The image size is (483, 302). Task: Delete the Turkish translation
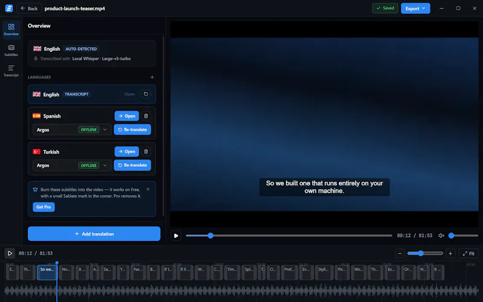(x=146, y=152)
